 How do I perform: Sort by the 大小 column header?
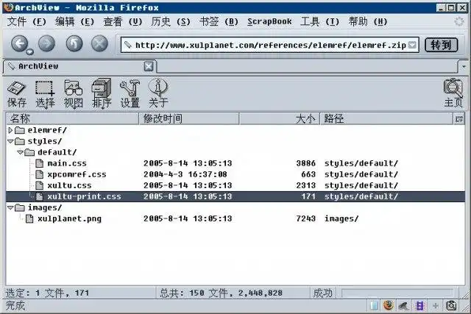(280, 118)
